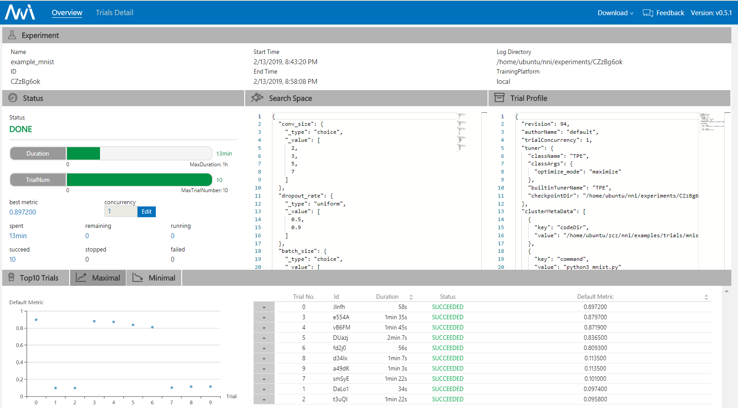Expand trial row e554A details

[264, 317]
